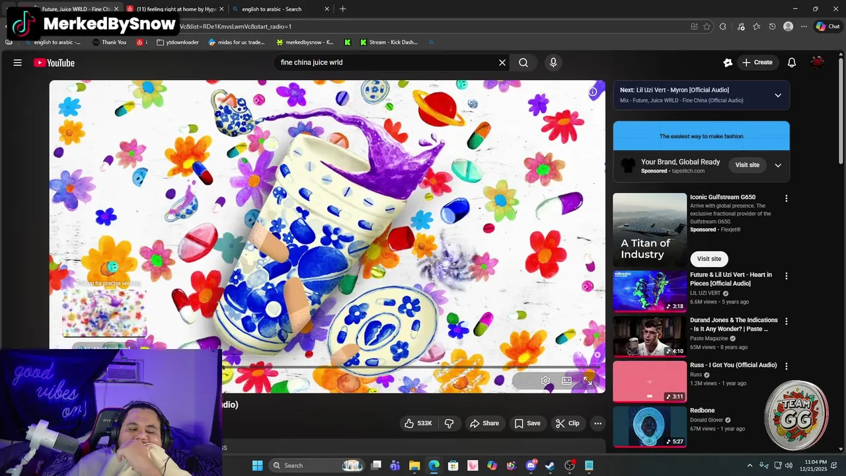Share the Fine China video
This screenshot has height=476, width=846.
(x=484, y=423)
